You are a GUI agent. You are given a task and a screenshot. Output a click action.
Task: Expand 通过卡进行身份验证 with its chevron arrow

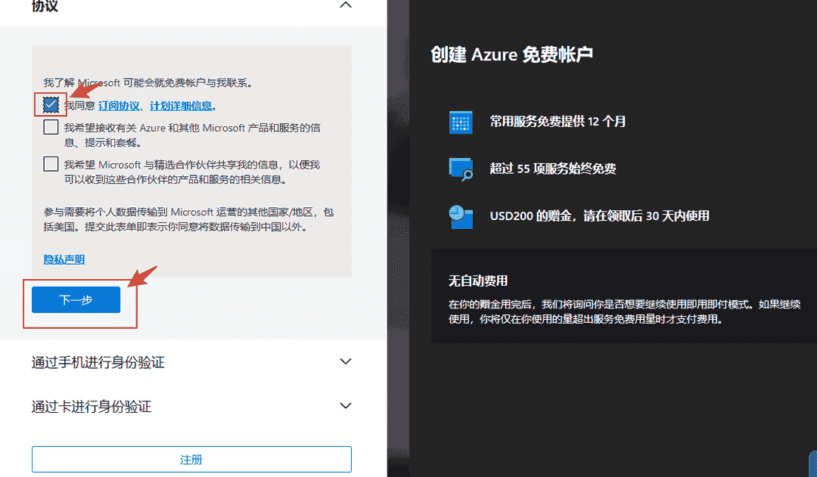(346, 406)
